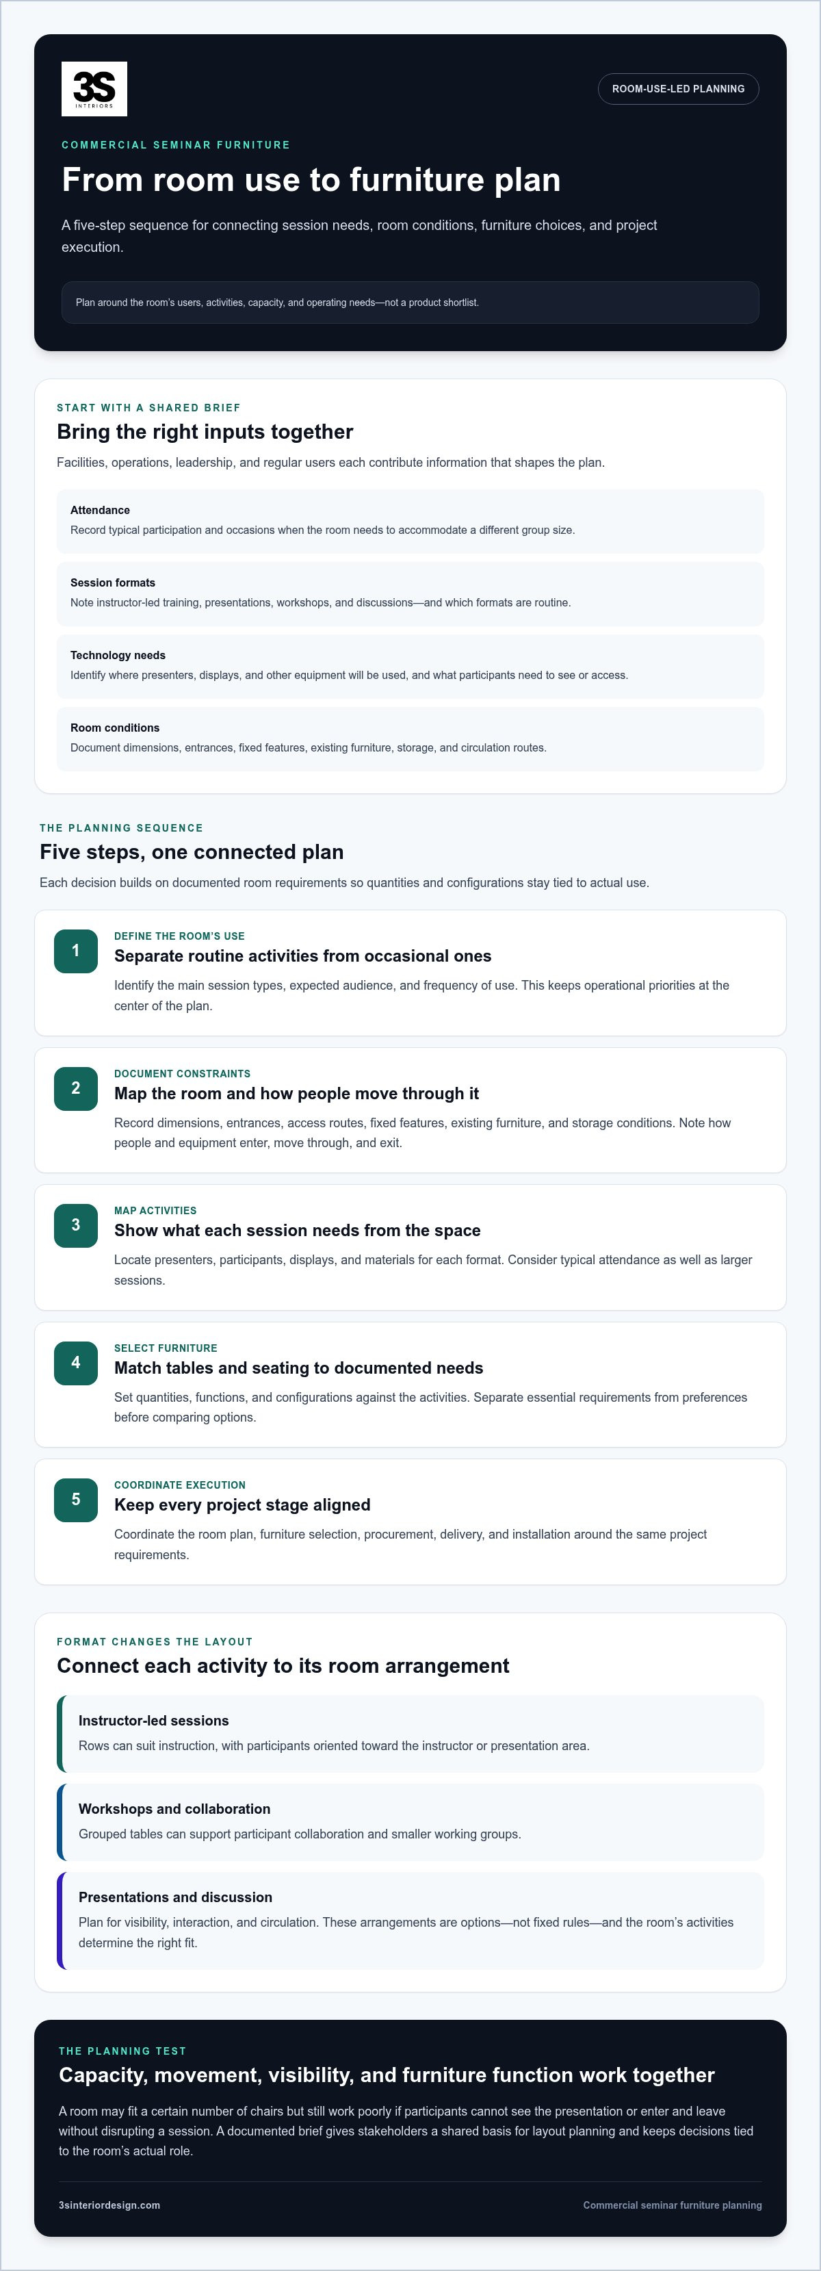Click the plan-around-users note box in header
This screenshot has width=821, height=2271.
pos(410,303)
